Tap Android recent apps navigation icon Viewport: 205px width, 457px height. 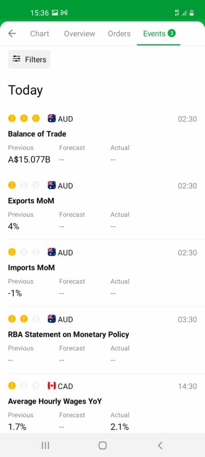[45, 445]
